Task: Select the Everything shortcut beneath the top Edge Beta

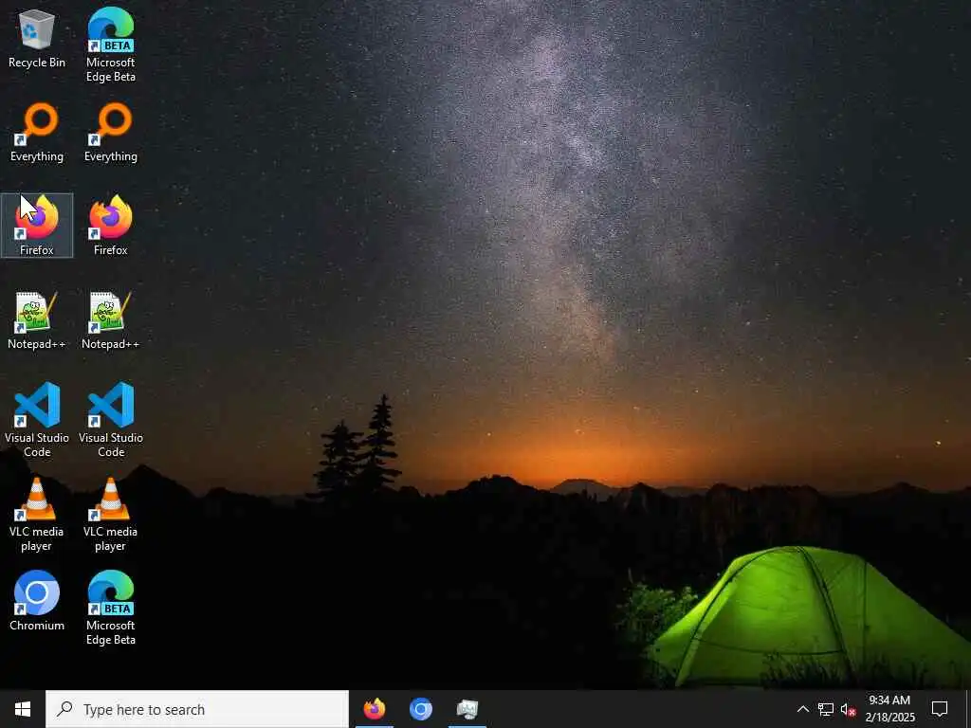Action: (x=111, y=133)
